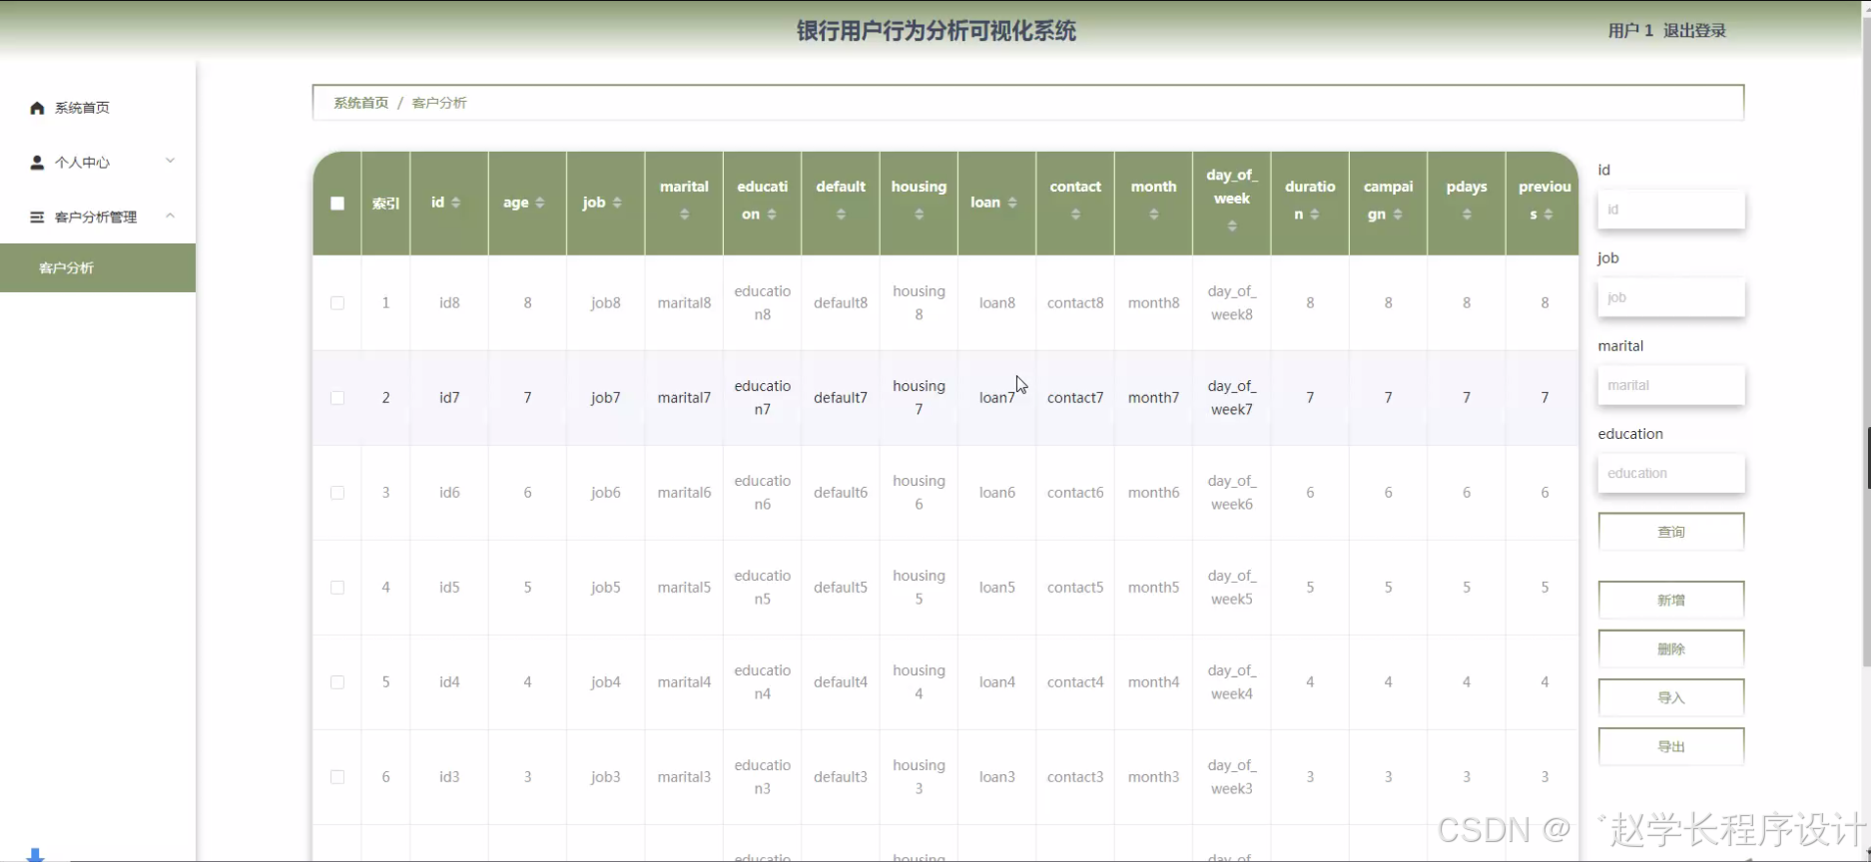Focus the marital search input field
Viewport: 1871px width, 862px height.
pyautogui.click(x=1671, y=385)
